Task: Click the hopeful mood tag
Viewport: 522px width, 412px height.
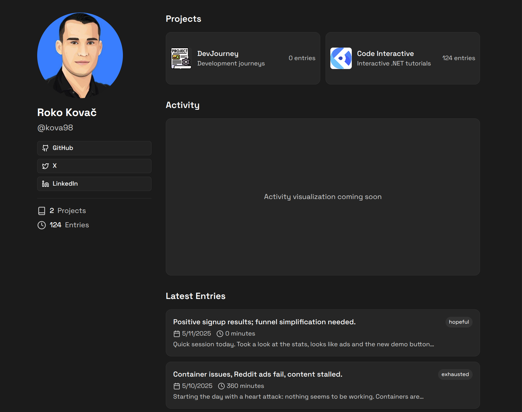Action: (x=459, y=322)
